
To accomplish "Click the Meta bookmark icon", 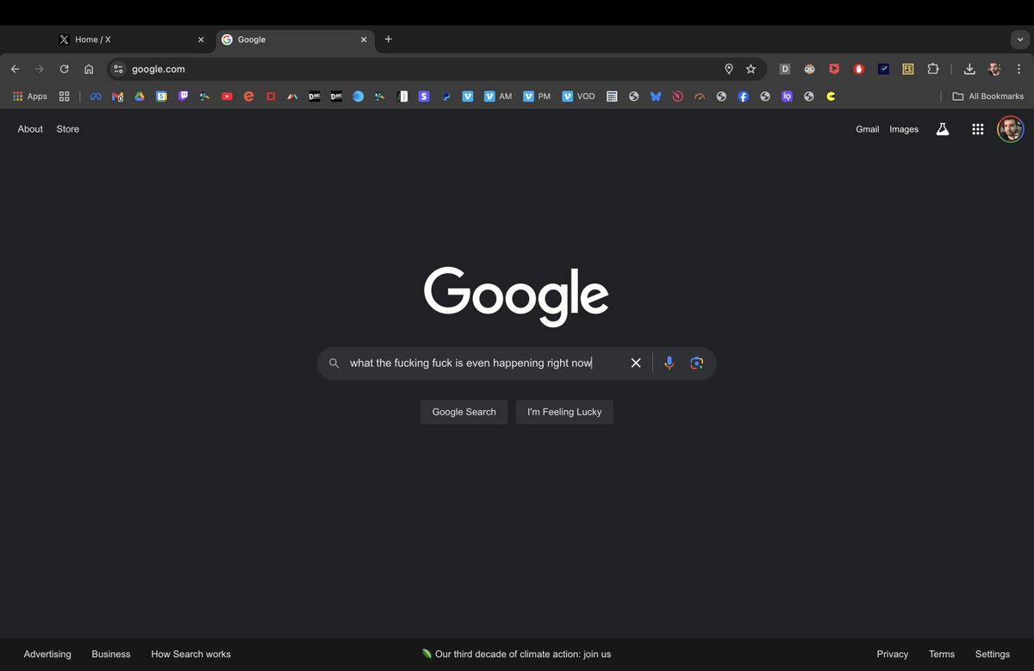I will (96, 96).
